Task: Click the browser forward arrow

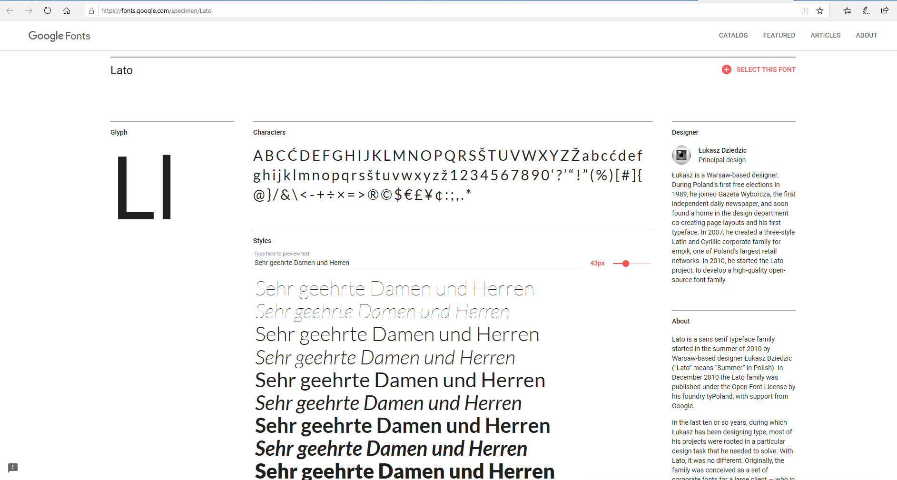Action: (x=29, y=10)
